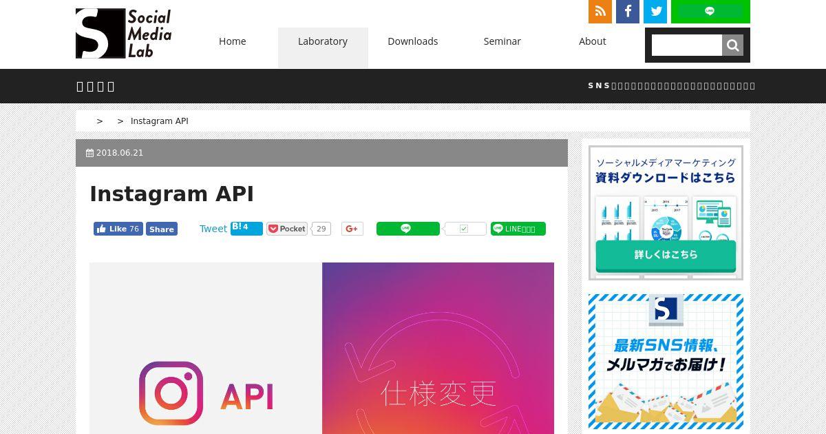Click the SNS tagline in dark bar

(671, 86)
